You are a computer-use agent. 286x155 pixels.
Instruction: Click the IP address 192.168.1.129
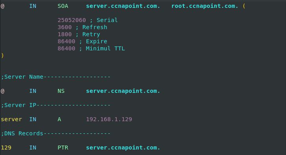pos(109,119)
